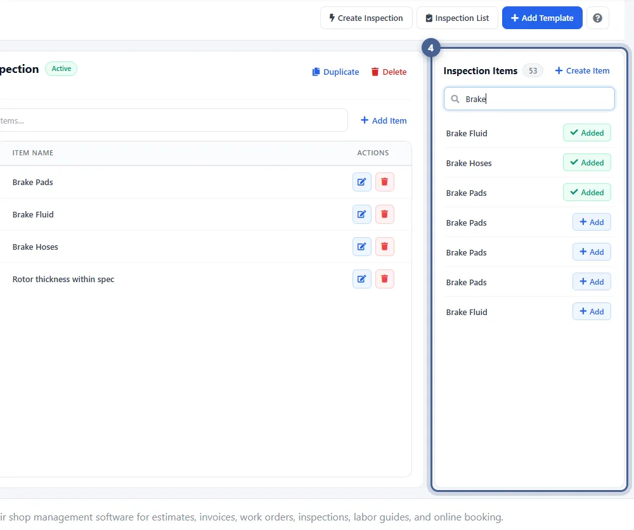Click the search magnifier icon
Screen dimensions: 634x530
click(x=455, y=99)
